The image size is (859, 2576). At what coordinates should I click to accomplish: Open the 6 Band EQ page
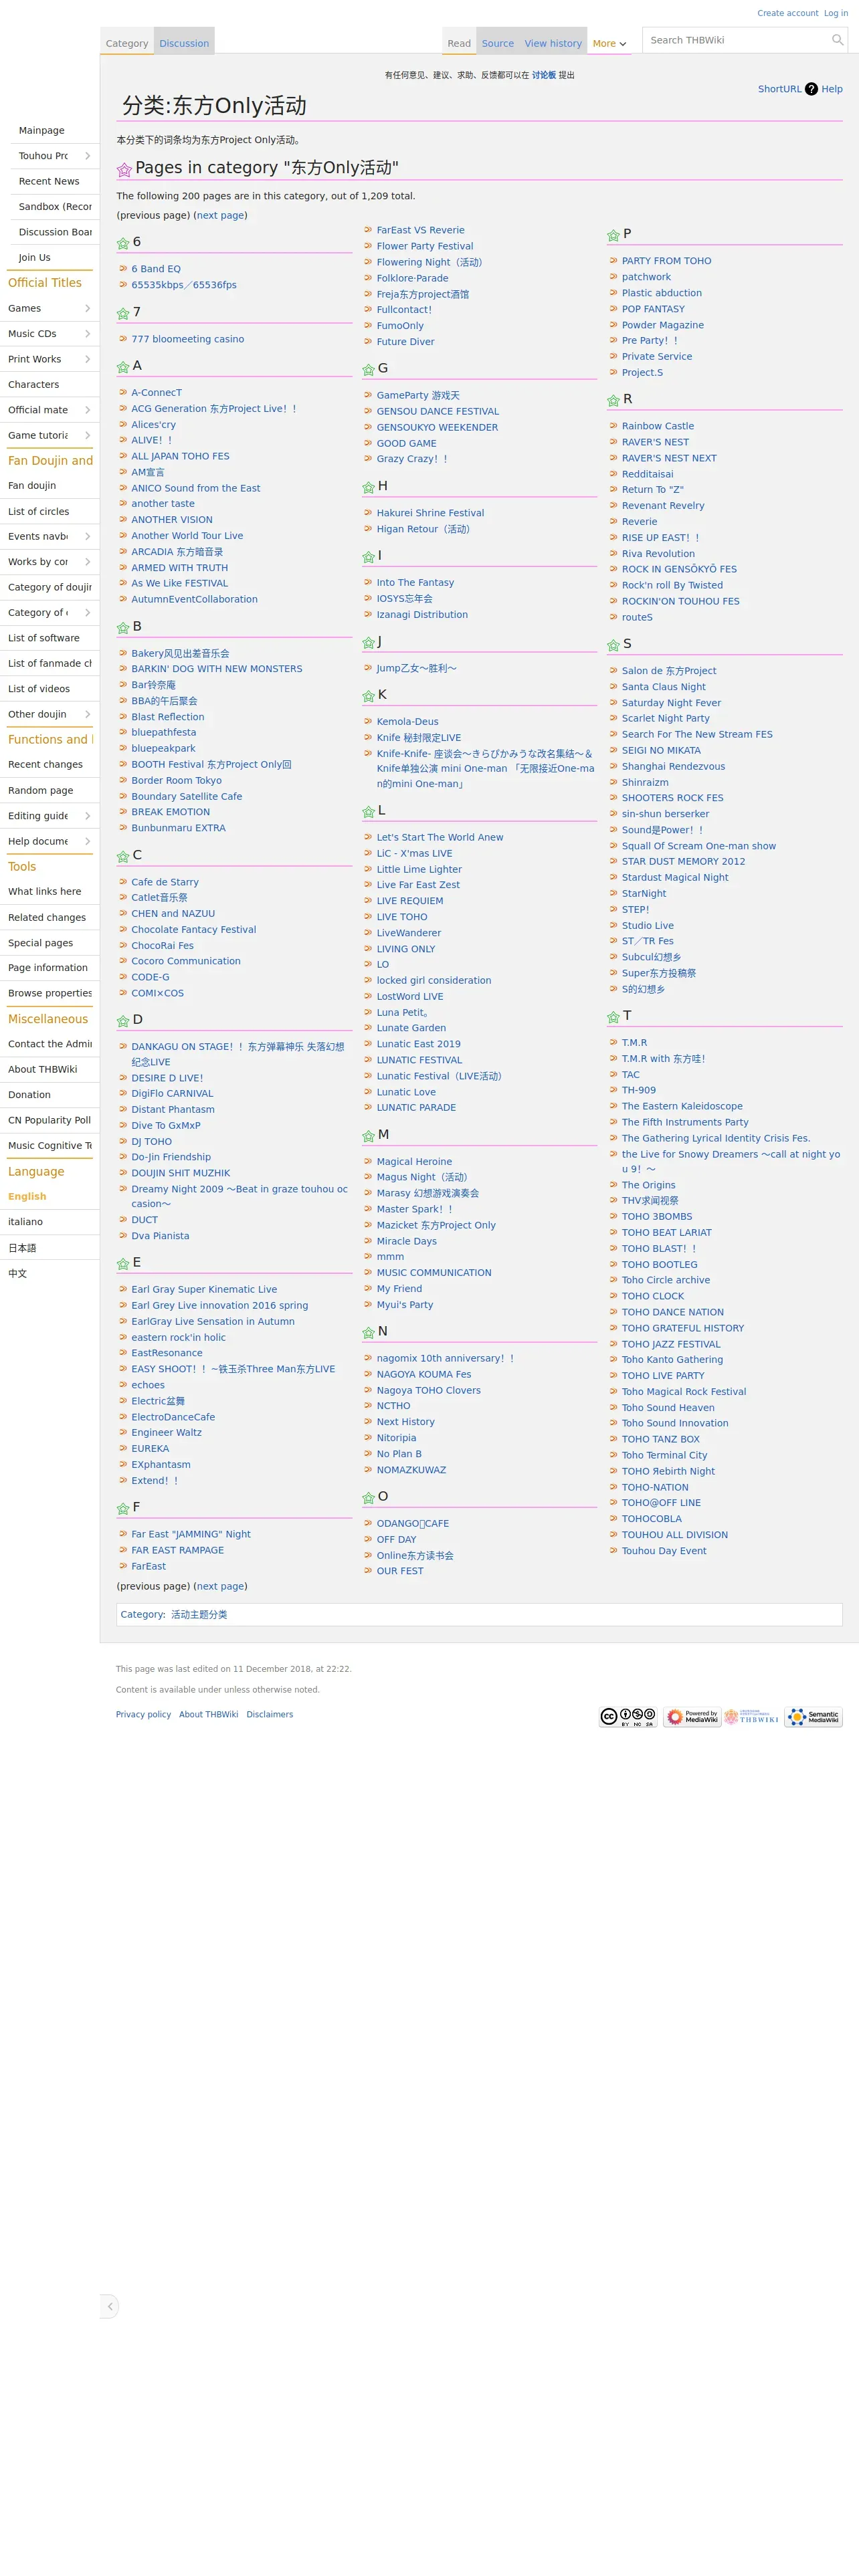click(x=156, y=269)
